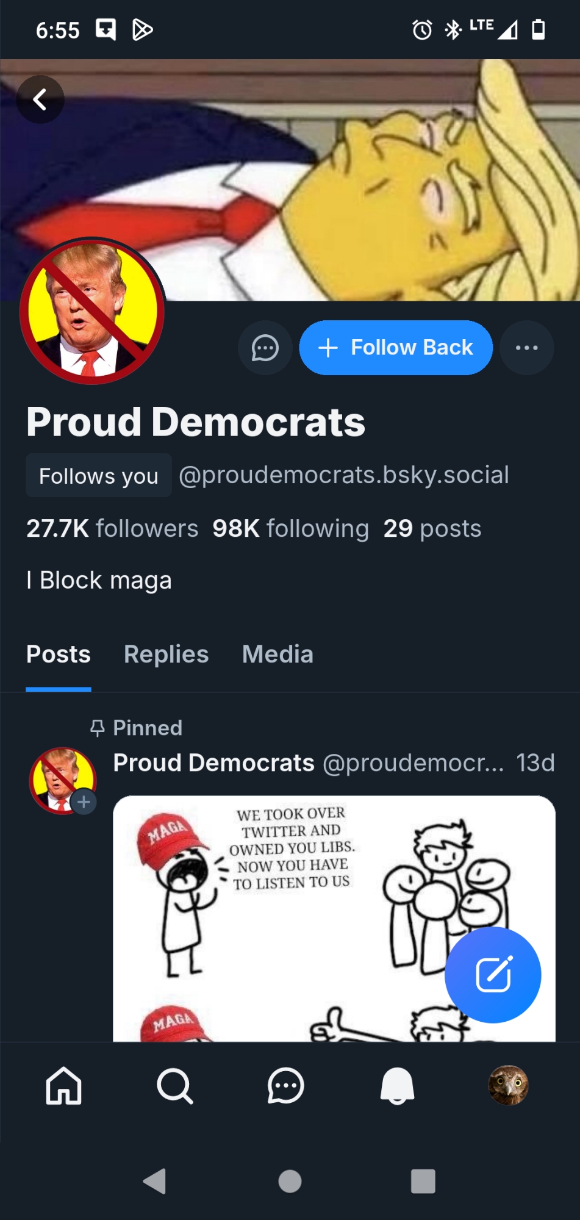Open Notifications bell in bottom bar
The image size is (580, 1220).
click(397, 1086)
